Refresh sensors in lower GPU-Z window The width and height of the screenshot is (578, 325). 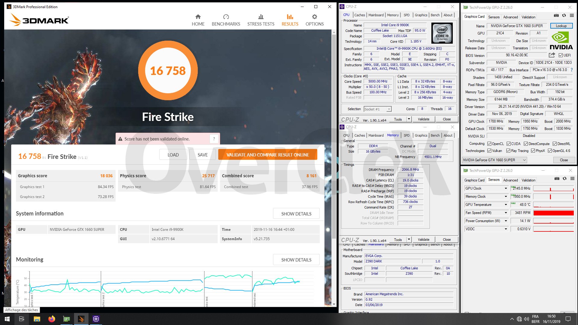565,179
